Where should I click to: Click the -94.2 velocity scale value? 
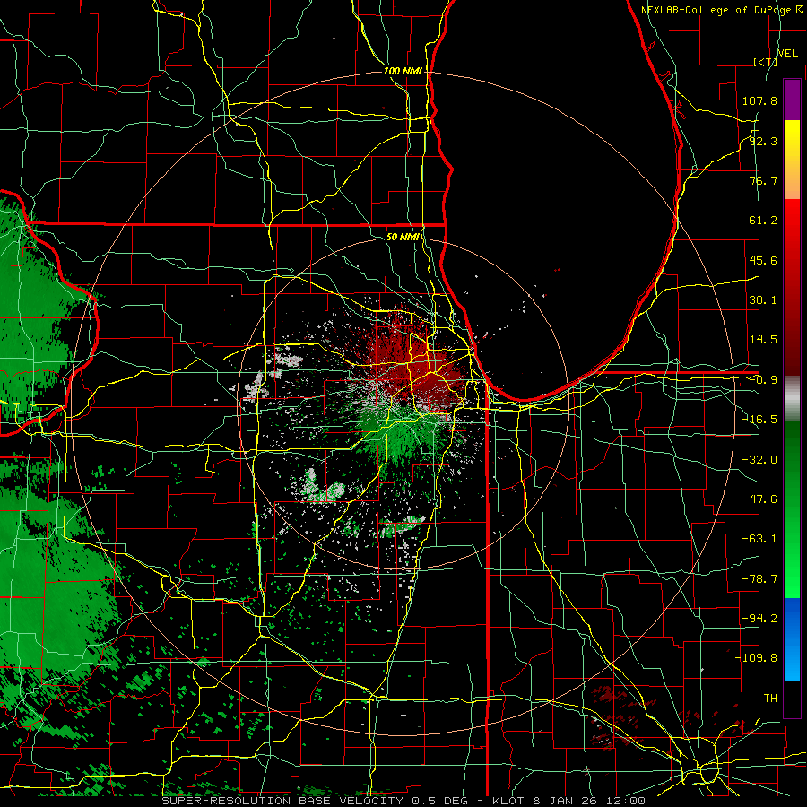pyautogui.click(x=759, y=619)
